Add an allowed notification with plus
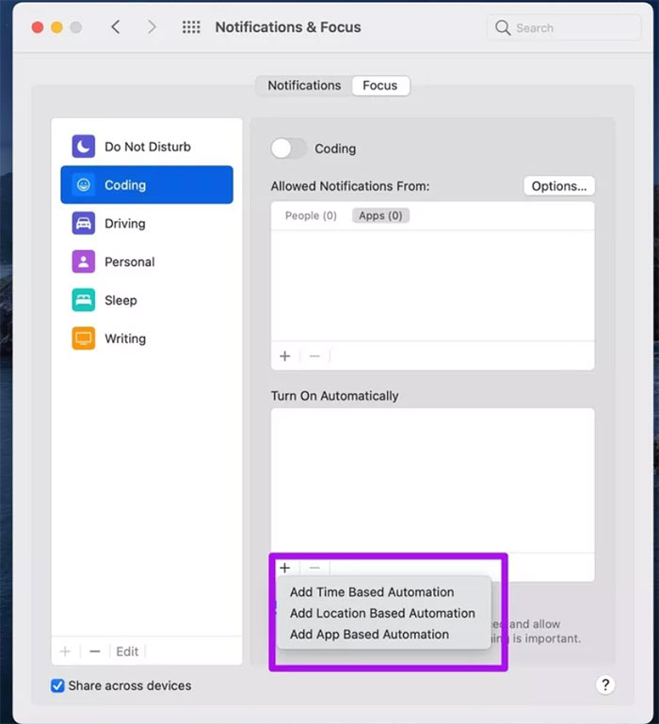The height and width of the screenshot is (724, 659). (x=285, y=356)
